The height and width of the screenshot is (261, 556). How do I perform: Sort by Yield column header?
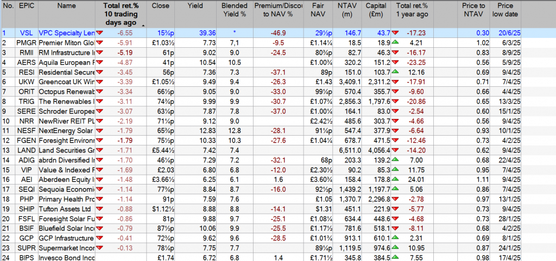click(x=195, y=14)
